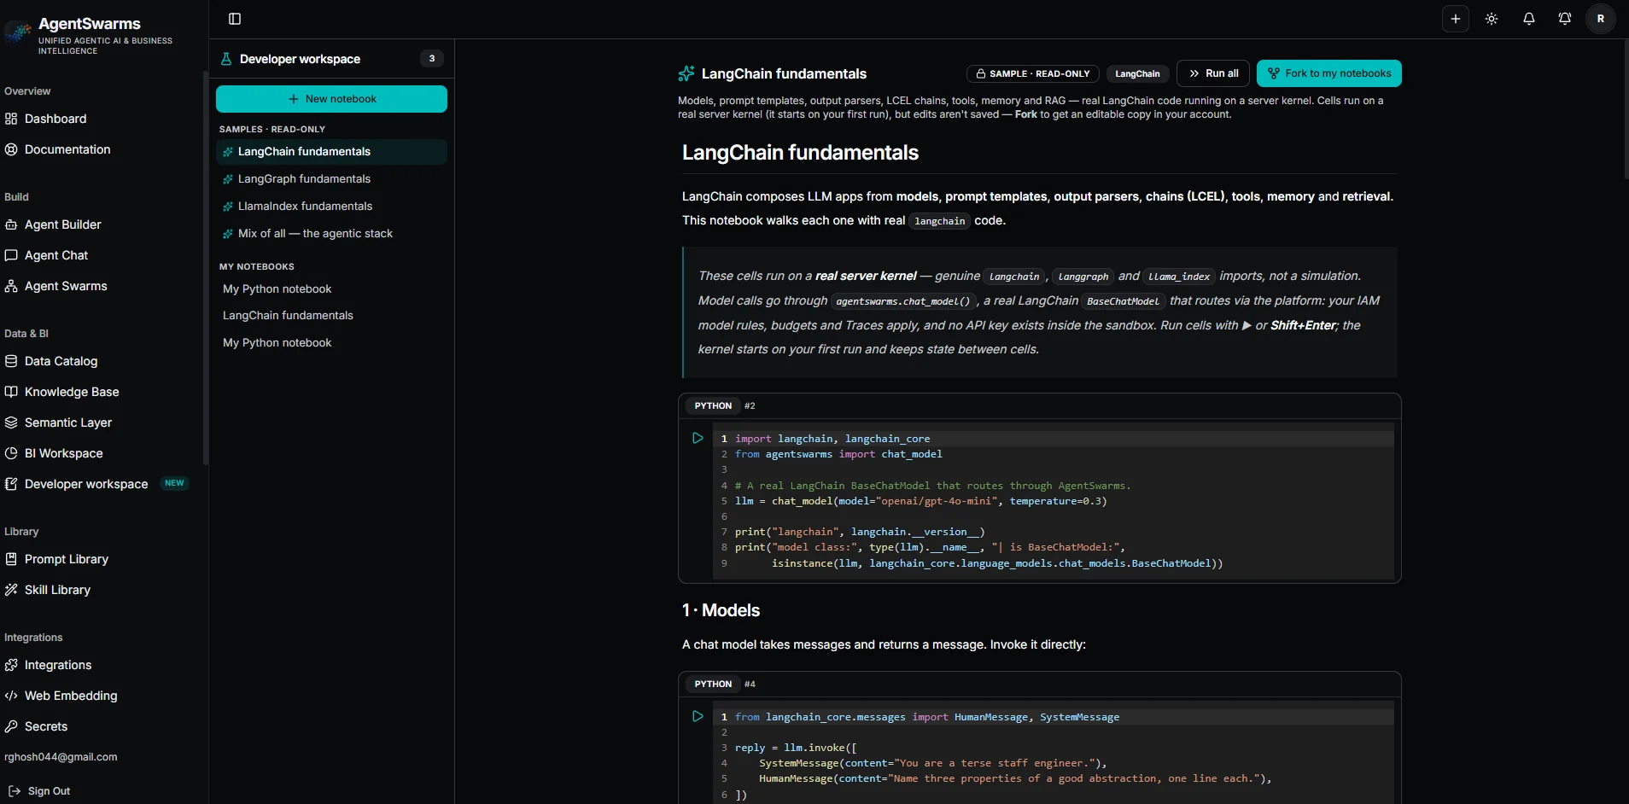
Task: Click the Sign Out button
Action: 39,791
